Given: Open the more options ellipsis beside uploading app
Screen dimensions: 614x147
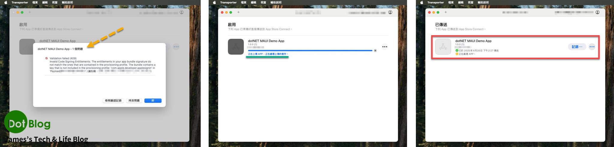Looking at the screenshot, I should (384, 47).
